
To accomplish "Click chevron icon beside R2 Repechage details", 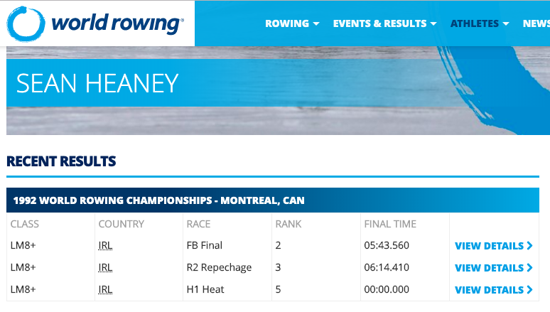I will tap(529, 268).
